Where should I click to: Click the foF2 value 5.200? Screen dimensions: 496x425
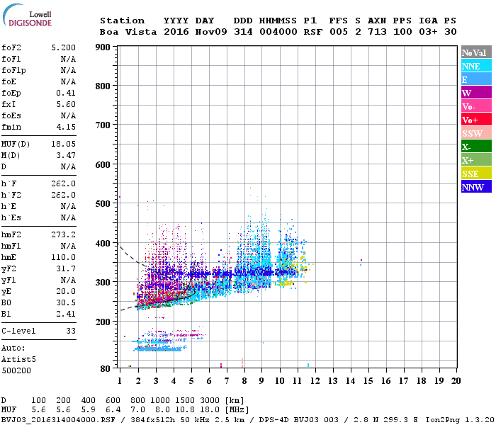pyautogui.click(x=64, y=47)
